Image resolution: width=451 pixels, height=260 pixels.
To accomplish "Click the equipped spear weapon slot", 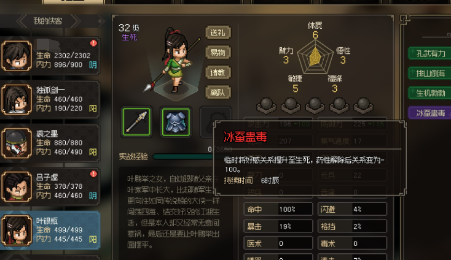I will coord(136,121).
